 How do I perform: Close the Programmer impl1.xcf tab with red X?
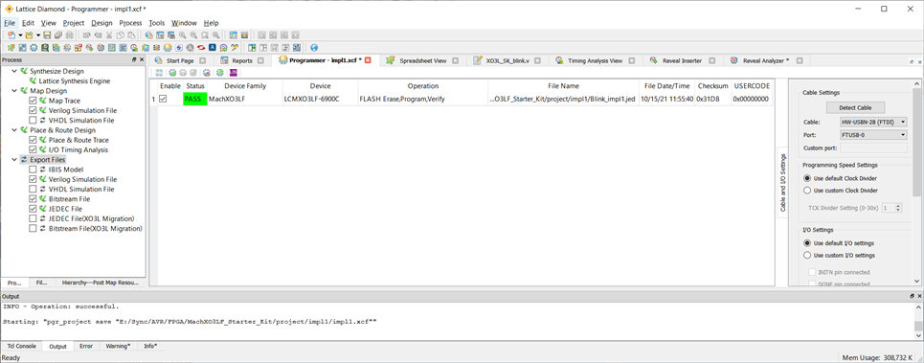click(368, 60)
